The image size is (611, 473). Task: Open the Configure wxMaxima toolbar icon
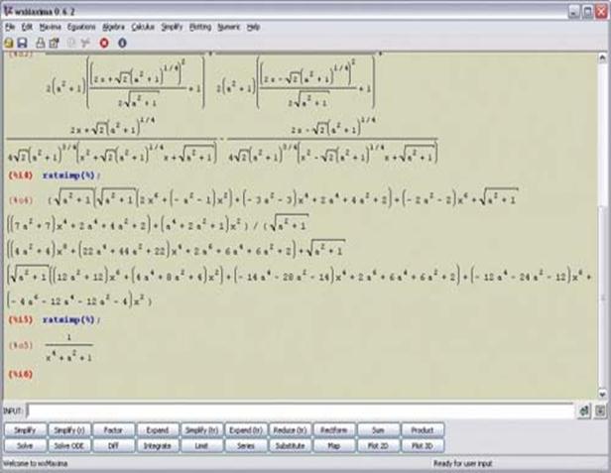click(x=54, y=43)
